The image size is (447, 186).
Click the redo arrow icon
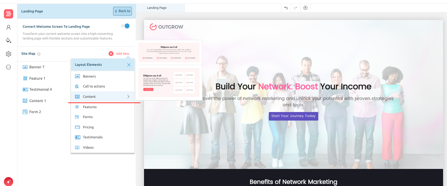coord(296,8)
